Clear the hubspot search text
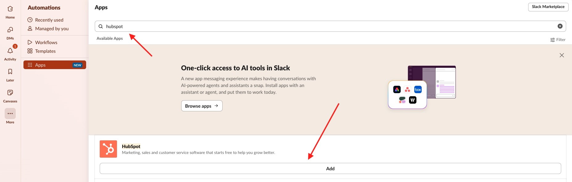572x182 pixels. tap(560, 26)
